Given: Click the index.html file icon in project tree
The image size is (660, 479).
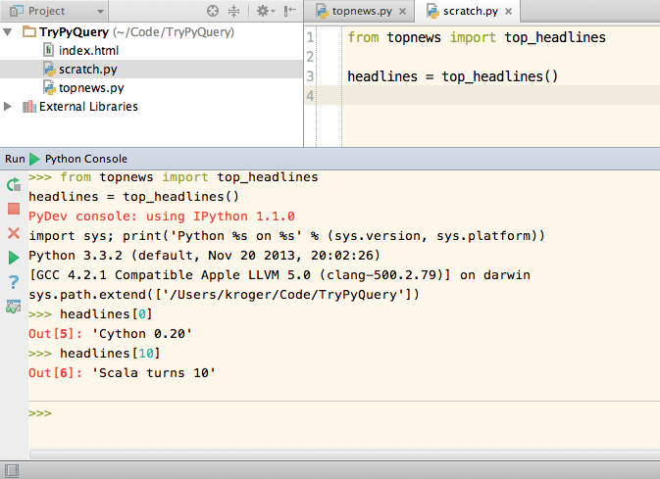Looking at the screenshot, I should pos(49,50).
